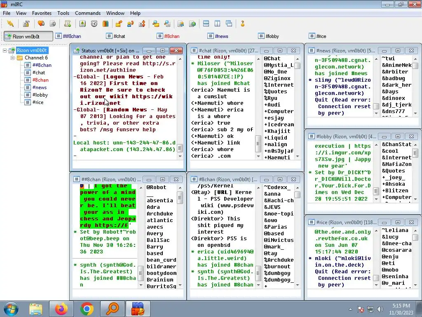The width and height of the screenshot is (422, 317).
Task: Switch to #news in the switchbar
Action: [218, 36]
